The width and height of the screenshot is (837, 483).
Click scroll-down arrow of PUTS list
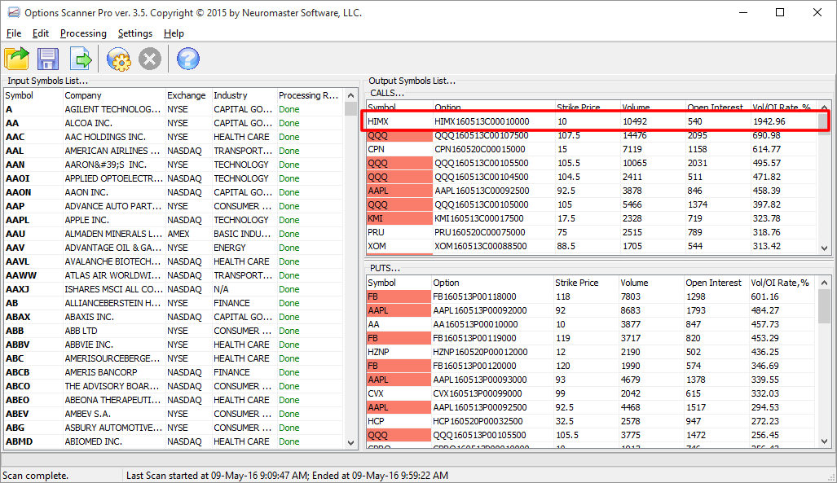(x=824, y=441)
